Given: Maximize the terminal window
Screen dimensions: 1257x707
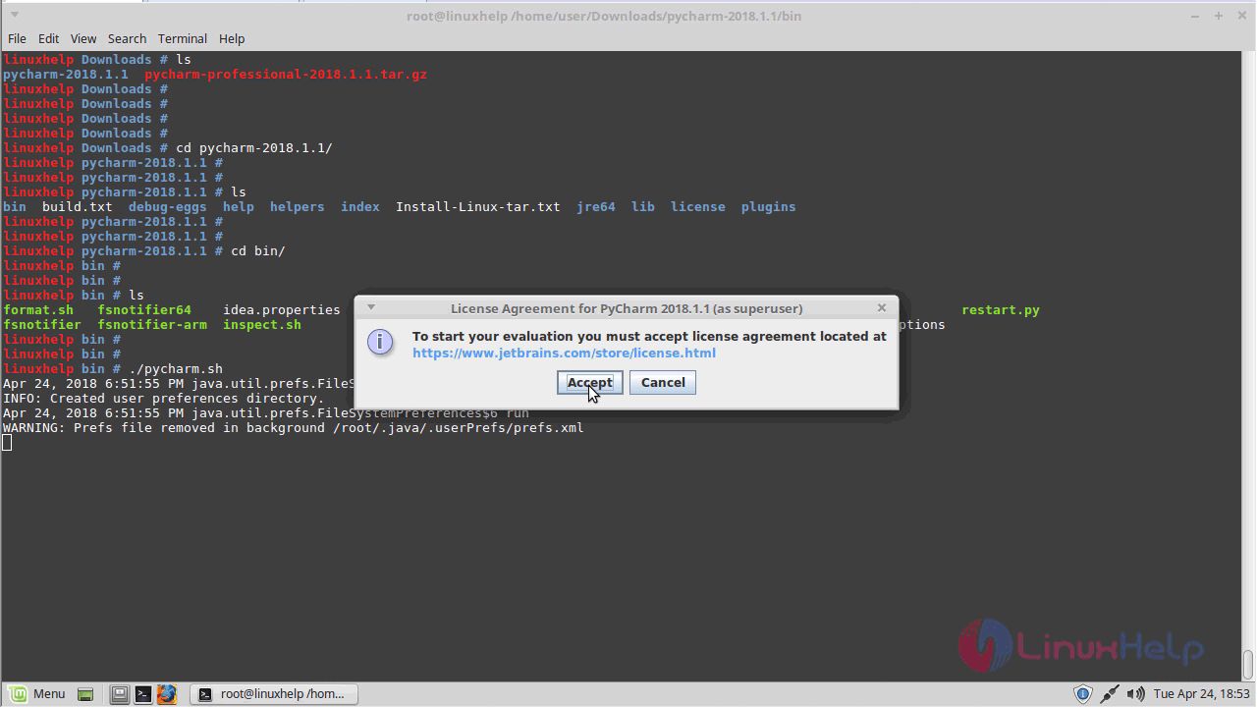Looking at the screenshot, I should pyautogui.click(x=1218, y=15).
